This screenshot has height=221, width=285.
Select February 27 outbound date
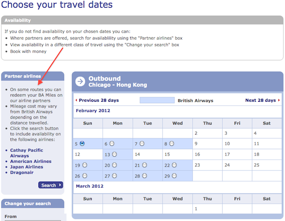click(x=114, y=176)
